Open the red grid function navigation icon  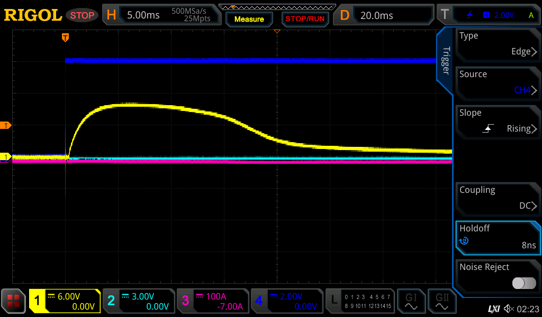[14, 302]
